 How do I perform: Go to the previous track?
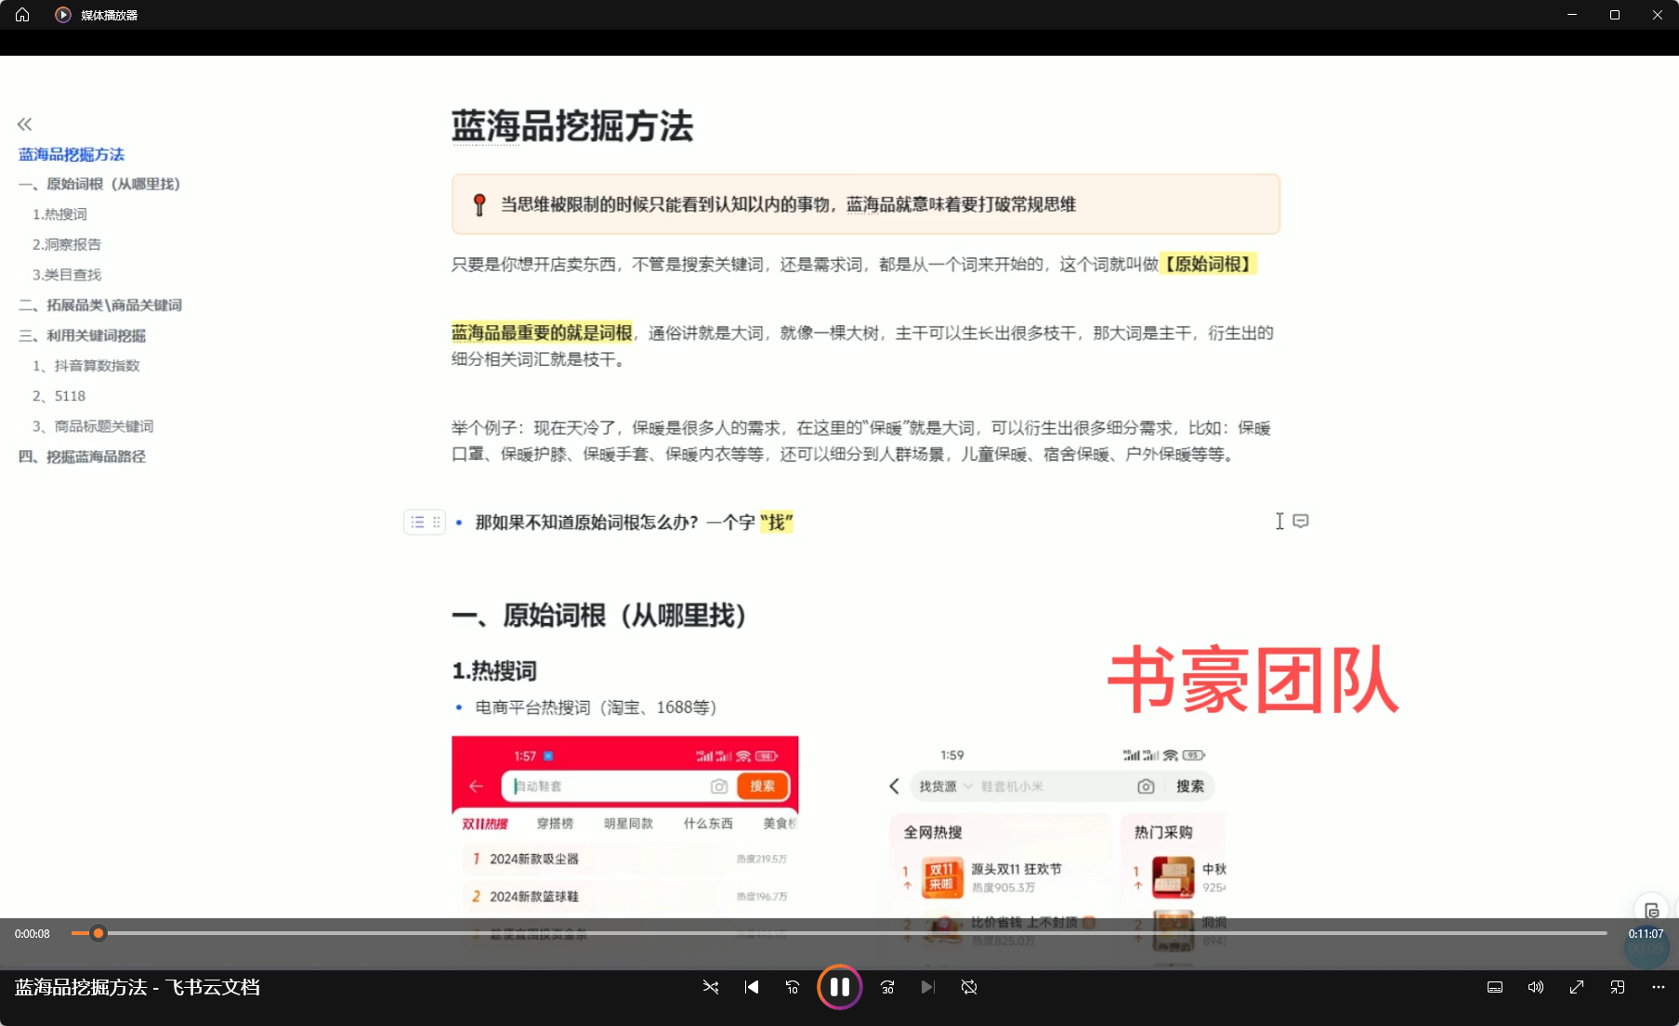tap(752, 987)
